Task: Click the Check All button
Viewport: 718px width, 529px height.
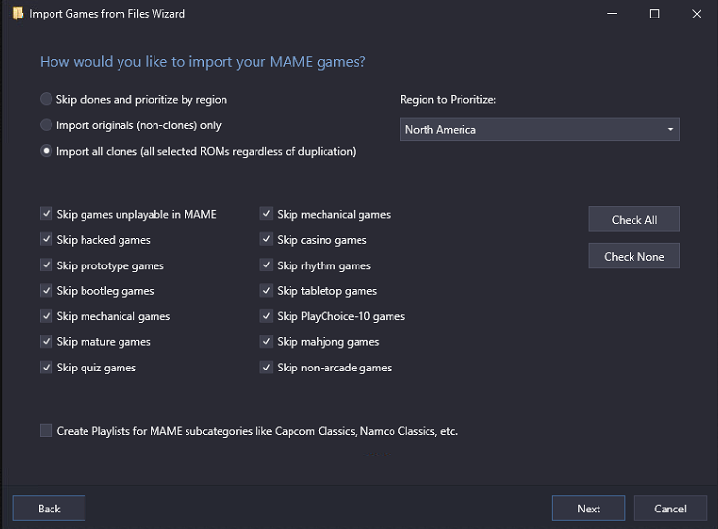Action: pyautogui.click(x=633, y=220)
